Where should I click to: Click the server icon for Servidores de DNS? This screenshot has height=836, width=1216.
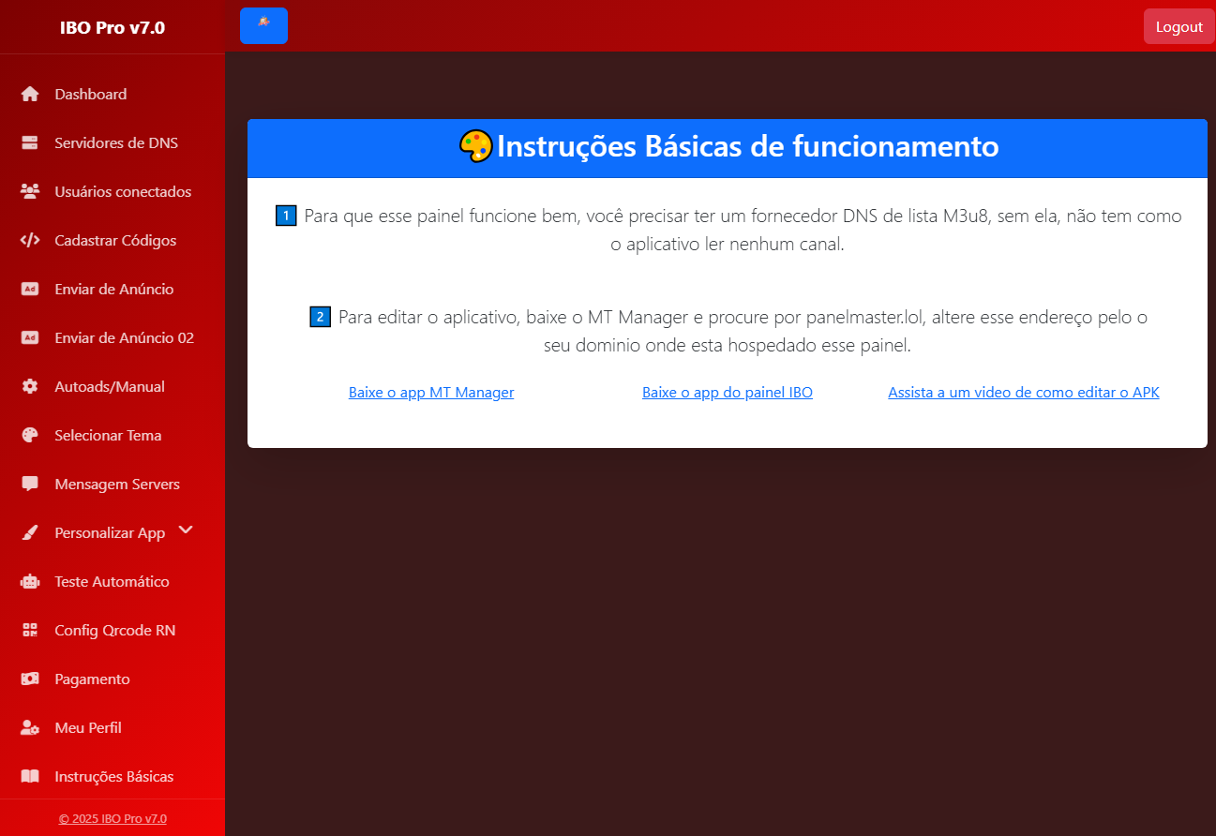pos(30,143)
